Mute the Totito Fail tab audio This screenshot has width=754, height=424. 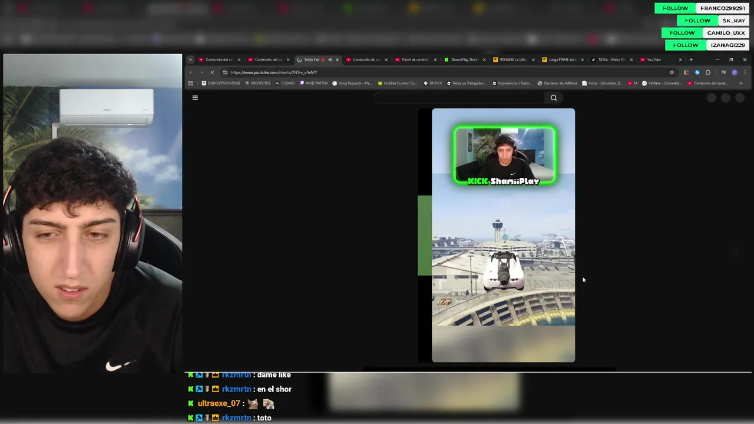pos(330,59)
